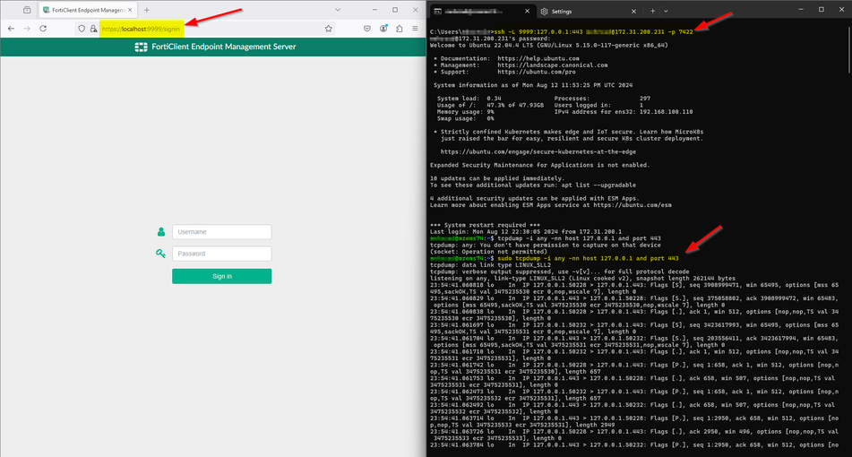Click the padlock site security icon

93,29
